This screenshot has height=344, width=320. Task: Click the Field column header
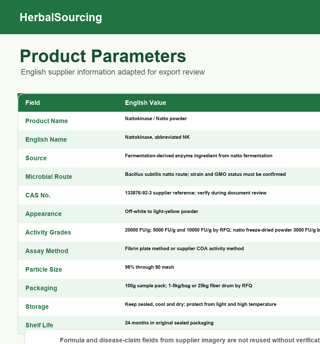coord(33,103)
